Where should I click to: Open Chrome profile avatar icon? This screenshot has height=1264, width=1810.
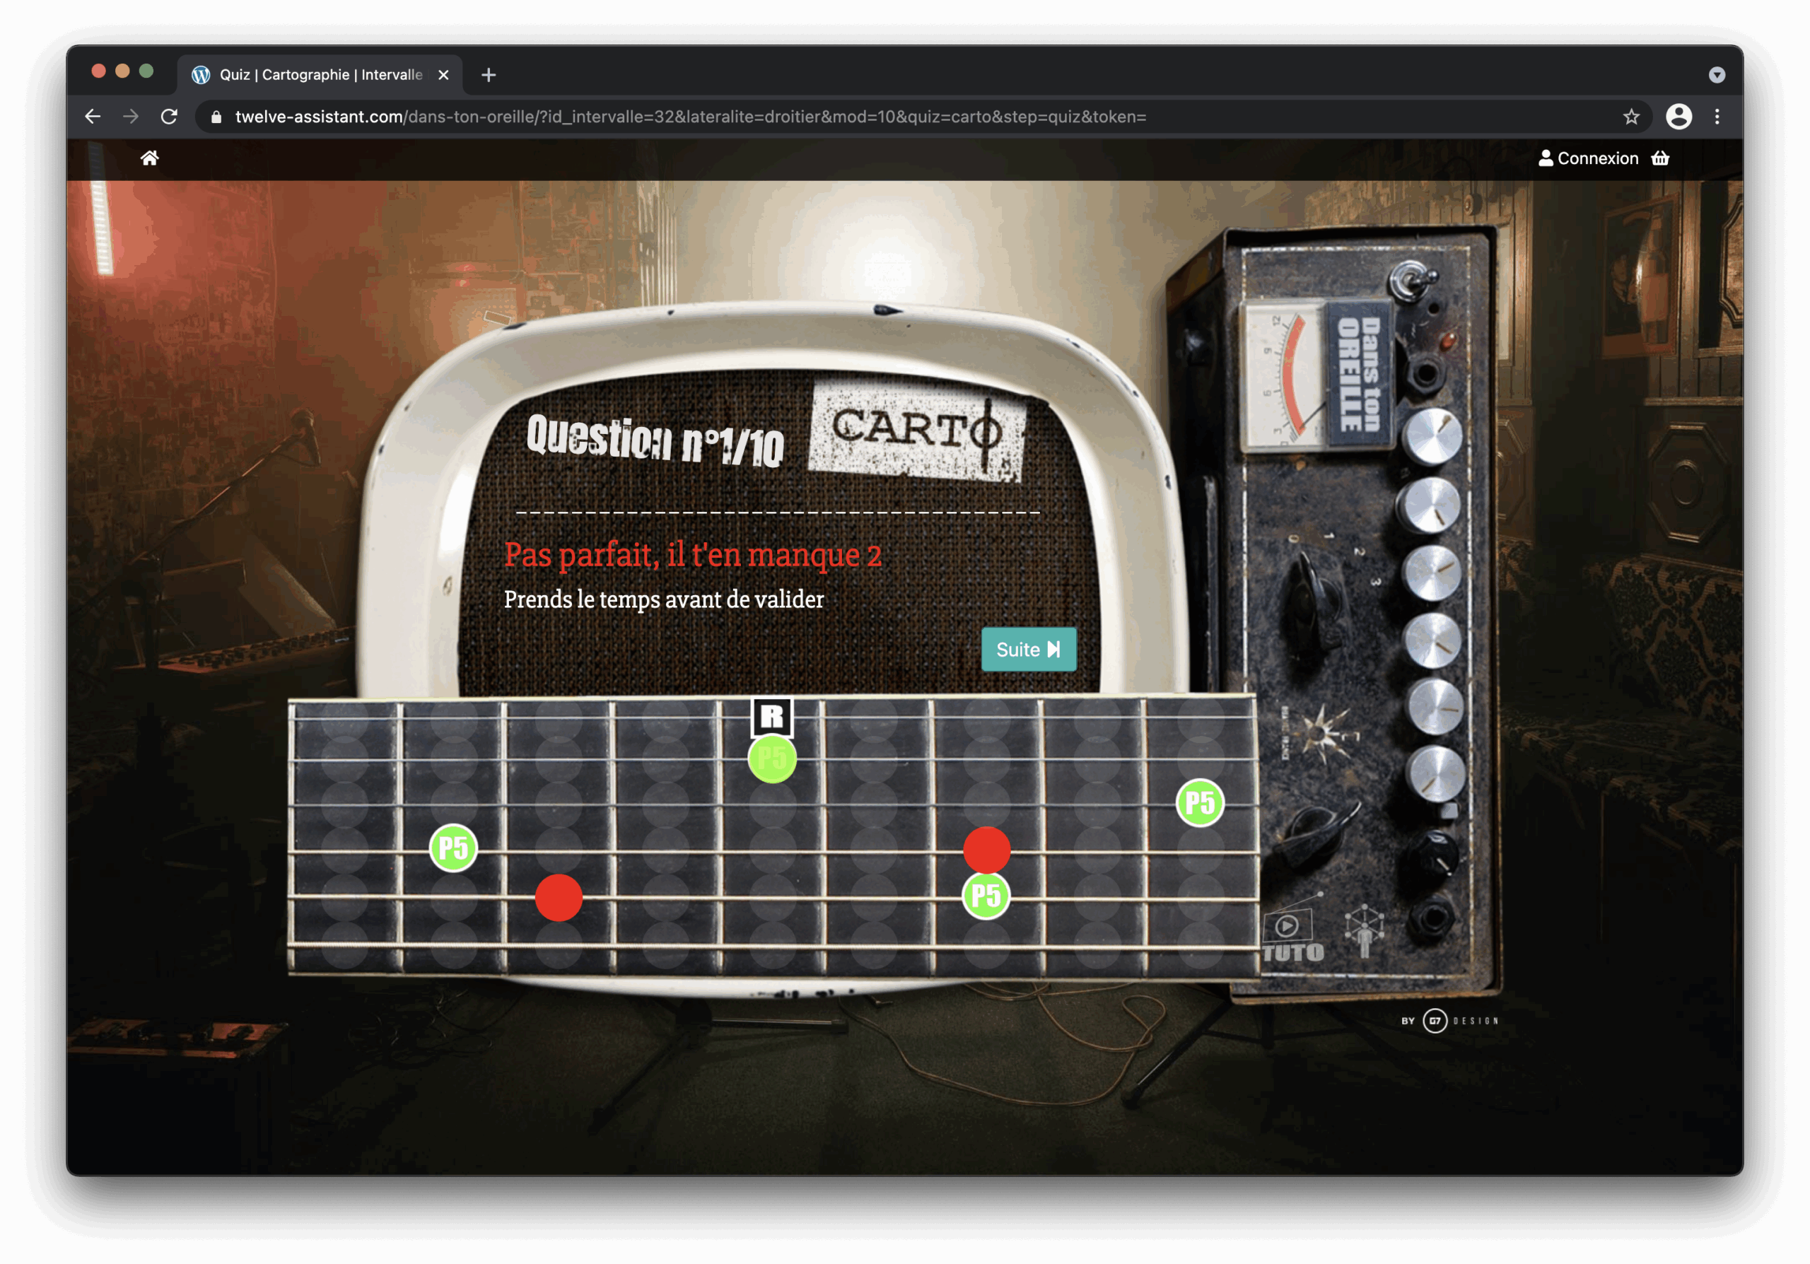click(x=1678, y=117)
